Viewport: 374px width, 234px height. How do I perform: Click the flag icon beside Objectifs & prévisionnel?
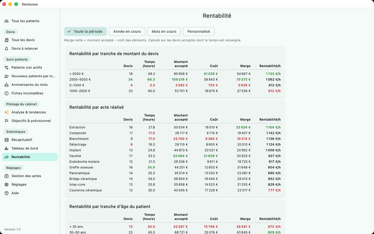6,121
